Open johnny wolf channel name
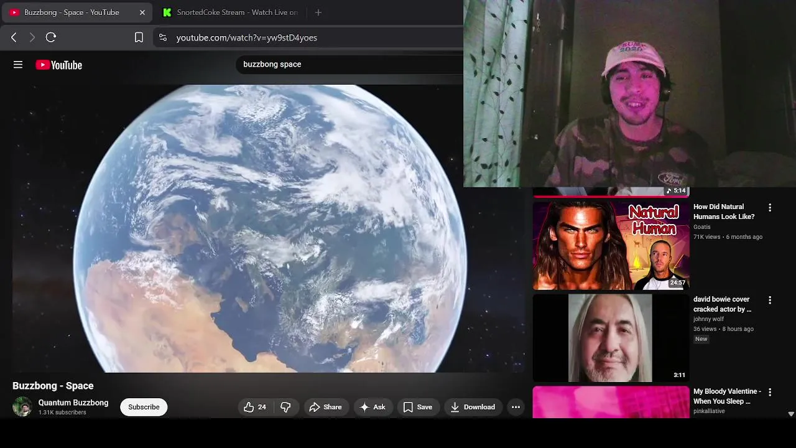 click(x=709, y=319)
